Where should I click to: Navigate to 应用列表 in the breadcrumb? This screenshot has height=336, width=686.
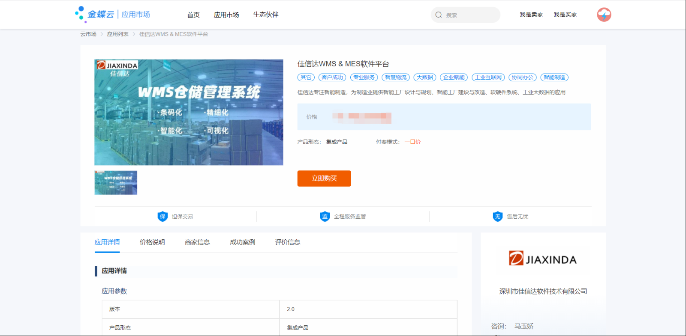click(117, 34)
